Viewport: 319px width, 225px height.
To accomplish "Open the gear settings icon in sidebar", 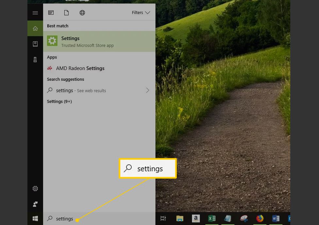I will click(35, 189).
